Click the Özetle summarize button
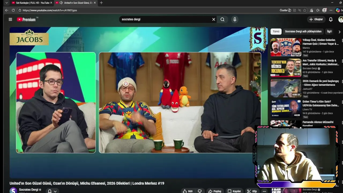This screenshot has width=343, height=193. [285, 10]
